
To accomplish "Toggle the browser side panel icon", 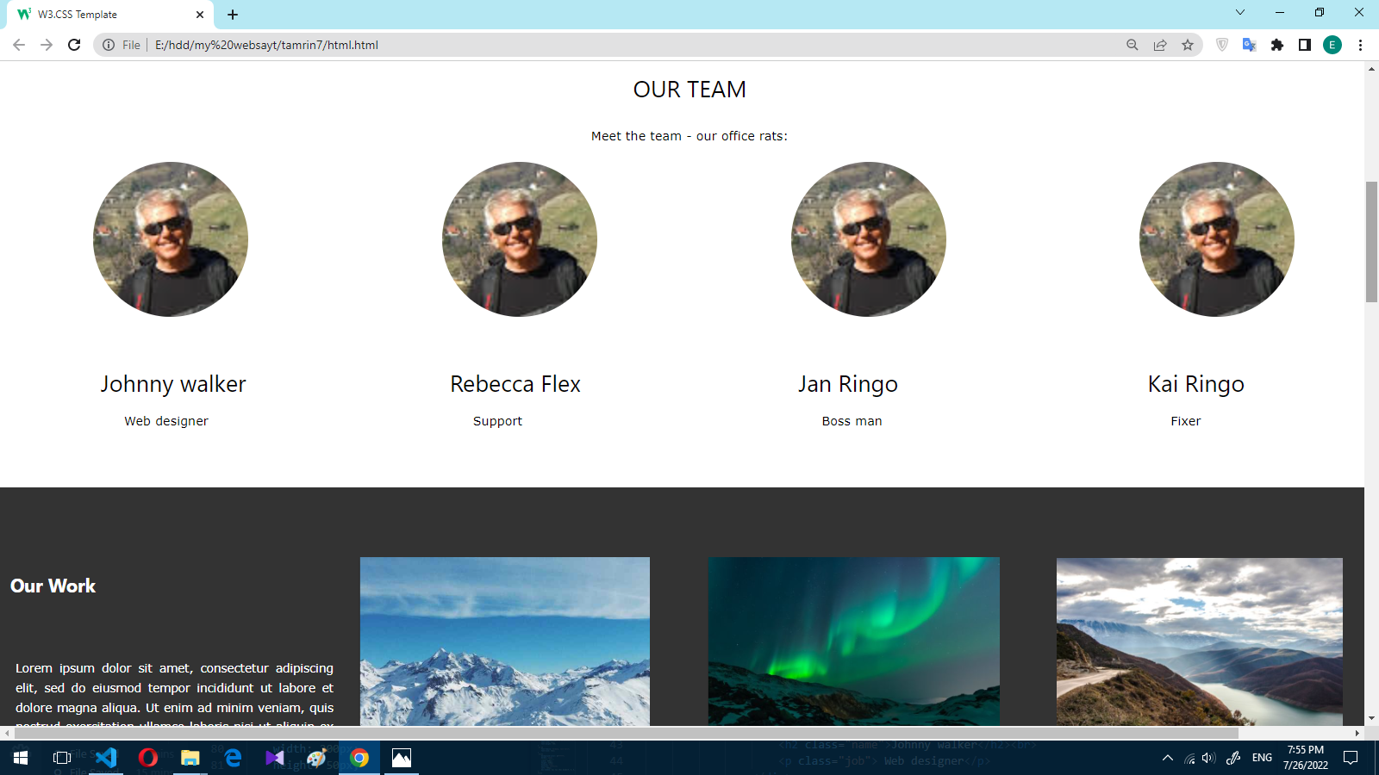I will pyautogui.click(x=1305, y=45).
